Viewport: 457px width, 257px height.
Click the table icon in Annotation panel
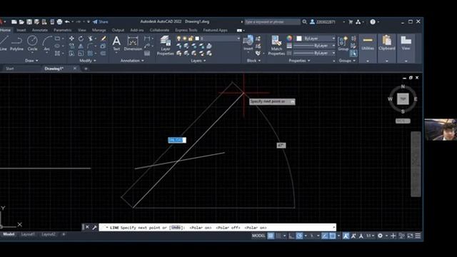tap(147, 54)
